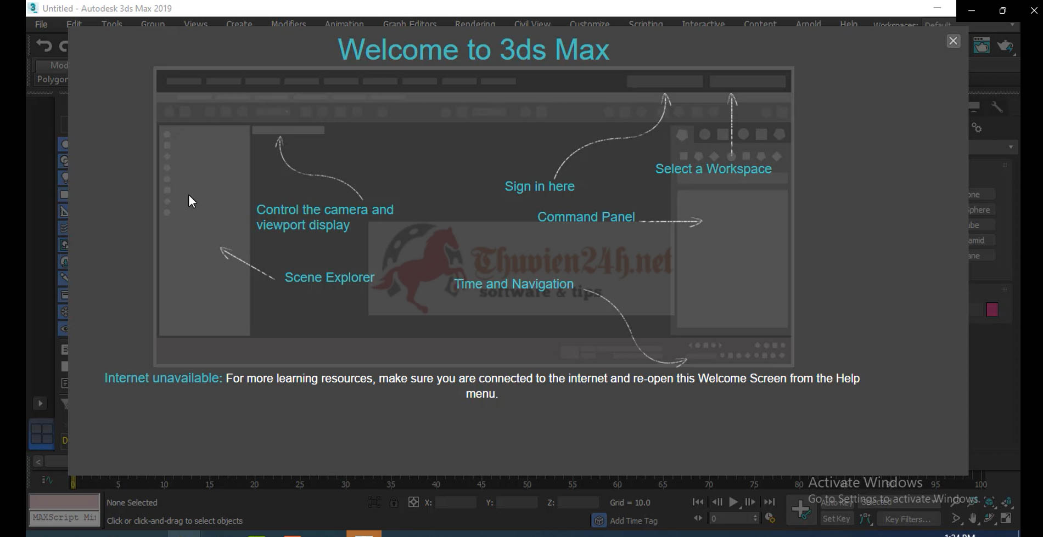
Task: Click the X coordinate field
Action: [x=456, y=502]
